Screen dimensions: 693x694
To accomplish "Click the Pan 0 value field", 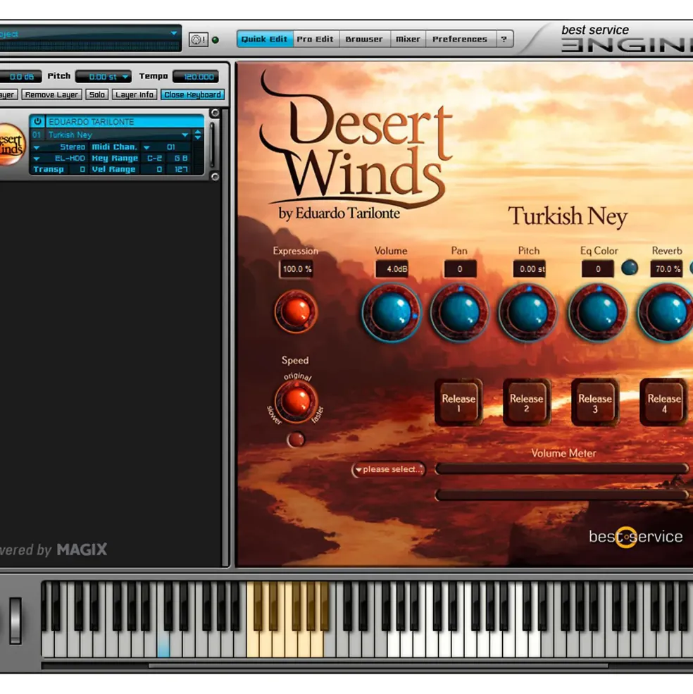I will (x=460, y=269).
